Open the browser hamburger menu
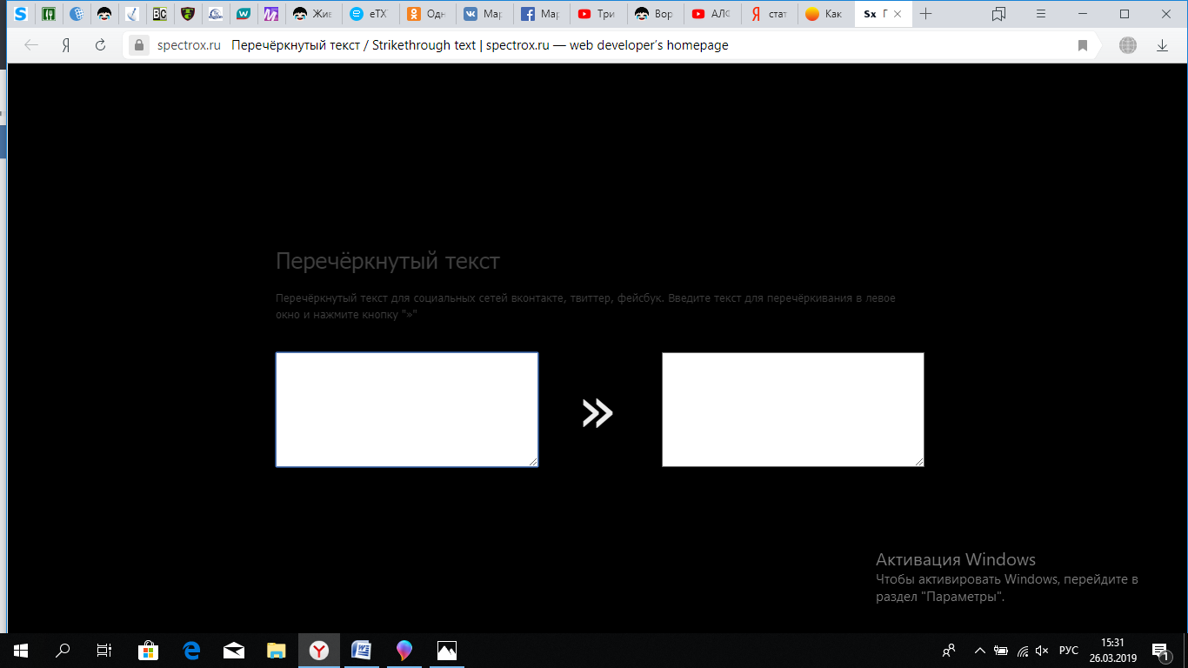This screenshot has width=1188, height=668. point(1041,14)
